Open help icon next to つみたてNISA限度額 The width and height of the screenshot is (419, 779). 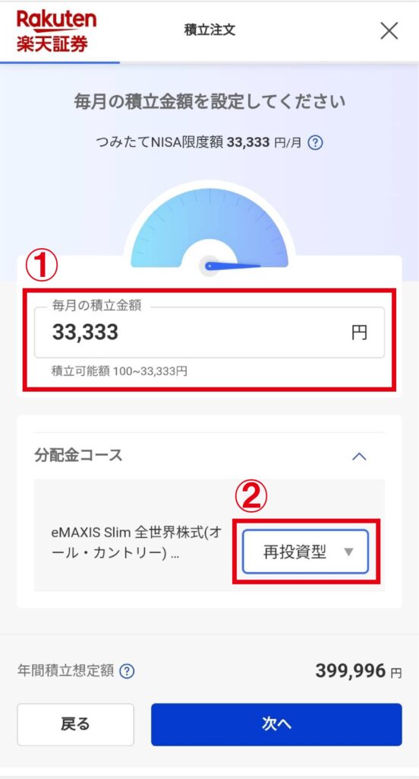tap(315, 144)
